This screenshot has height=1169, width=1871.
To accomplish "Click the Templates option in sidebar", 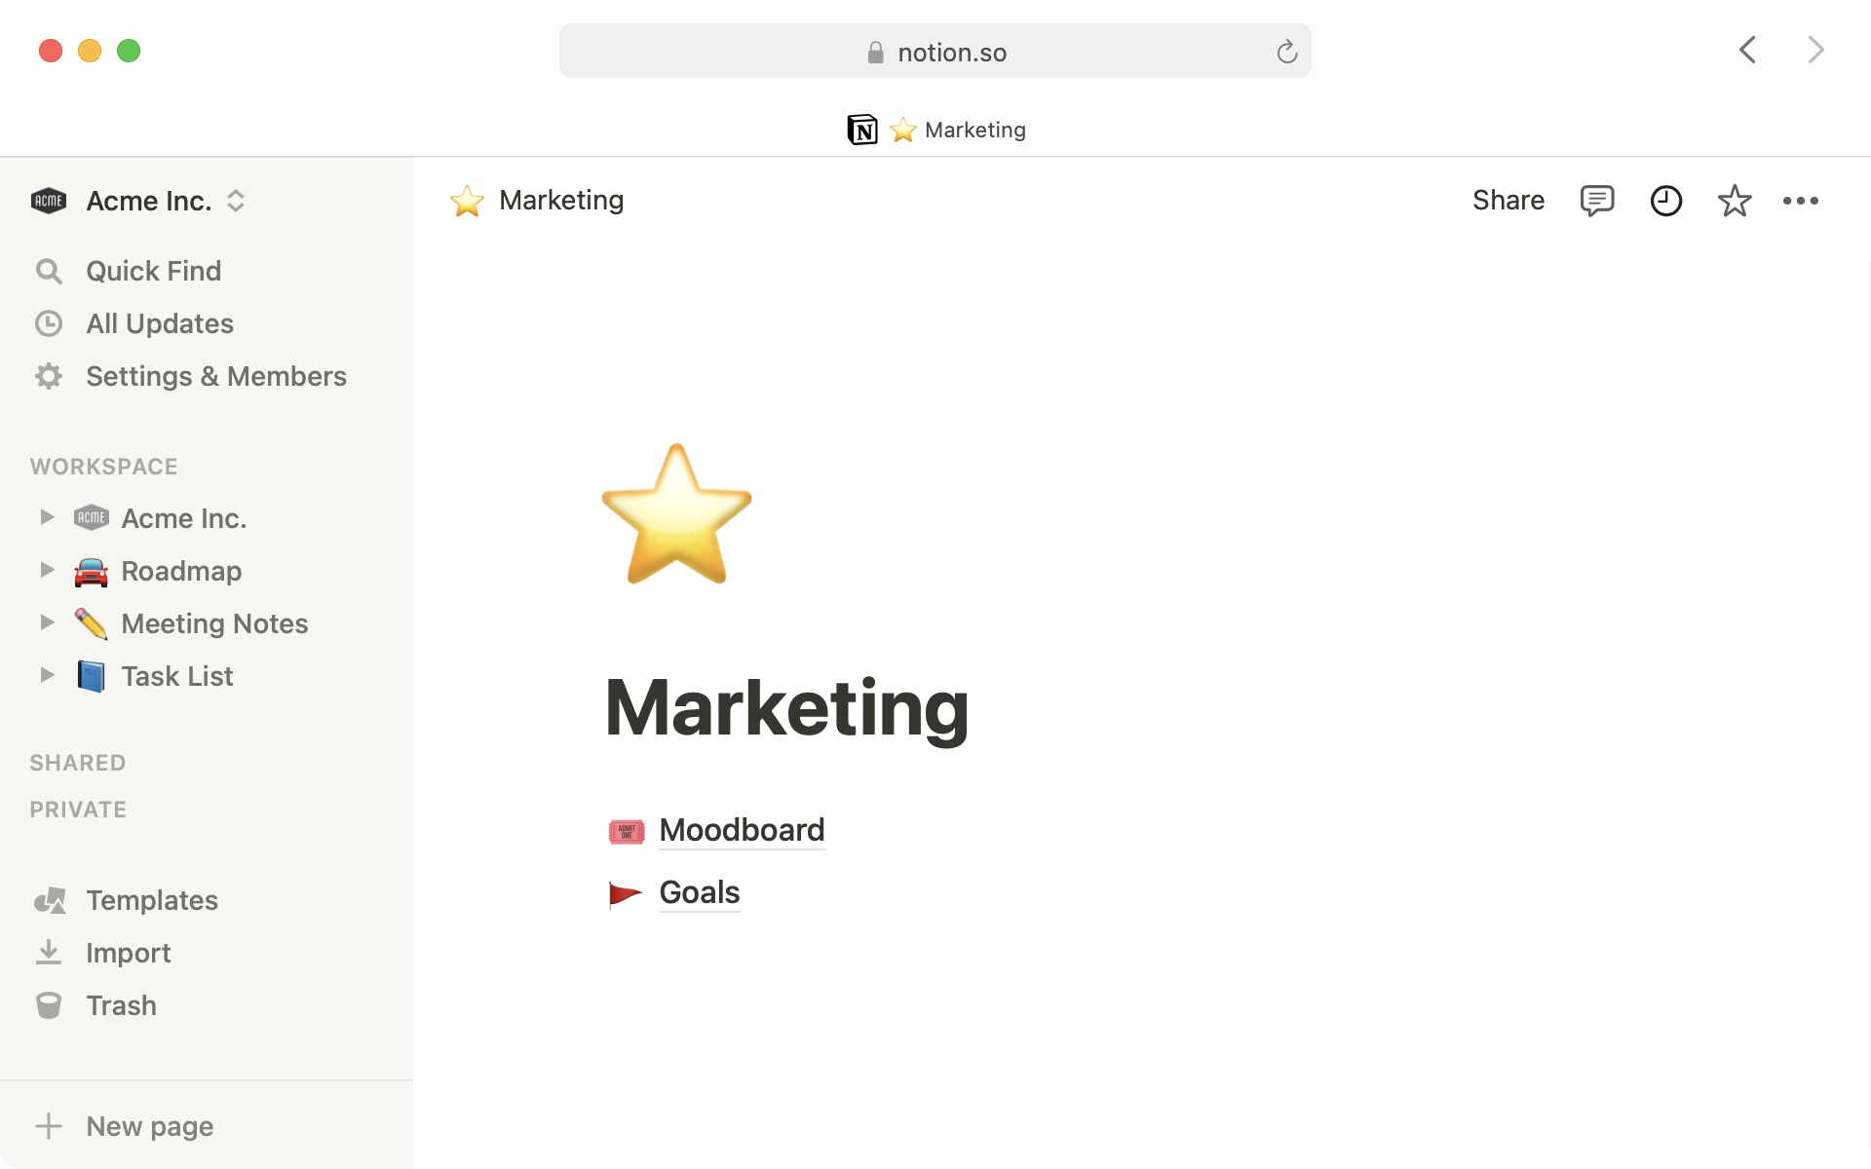I will tap(152, 900).
